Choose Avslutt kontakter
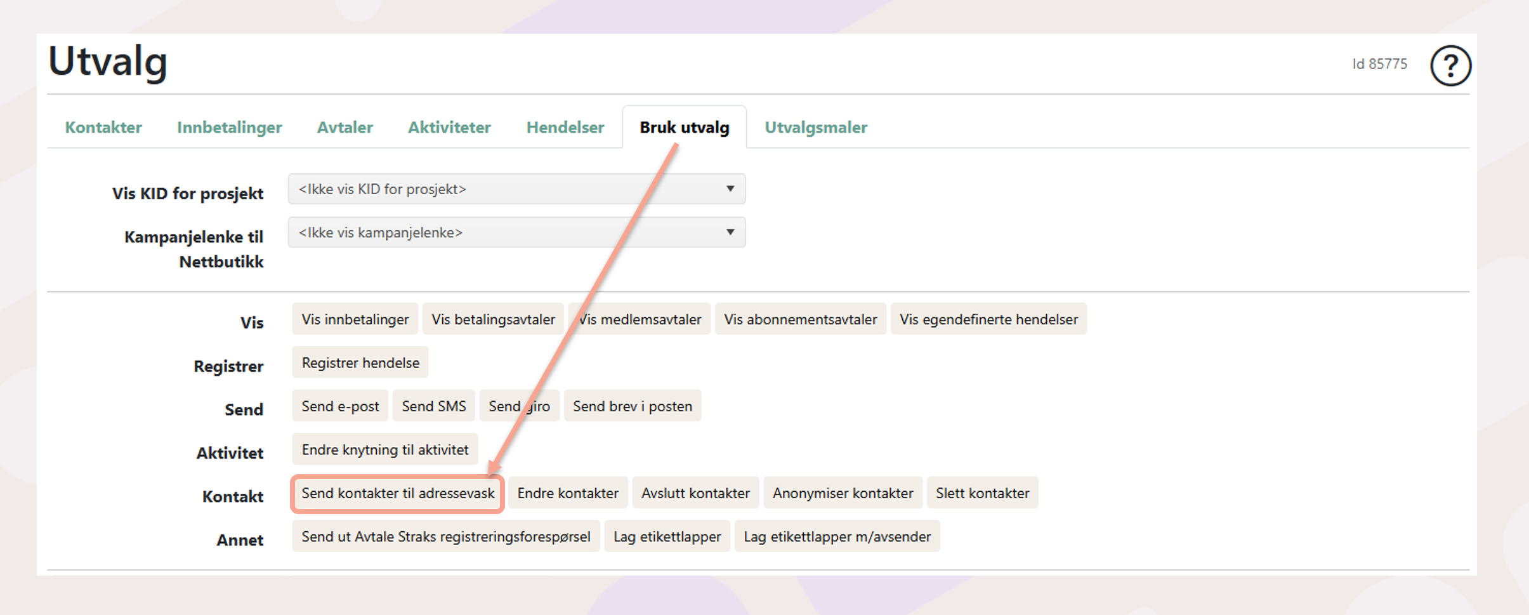This screenshot has width=1529, height=615. point(695,493)
